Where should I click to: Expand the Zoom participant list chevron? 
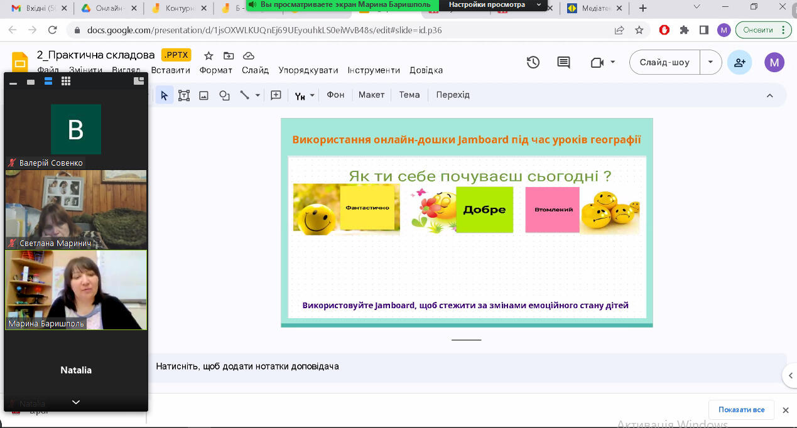coord(76,402)
